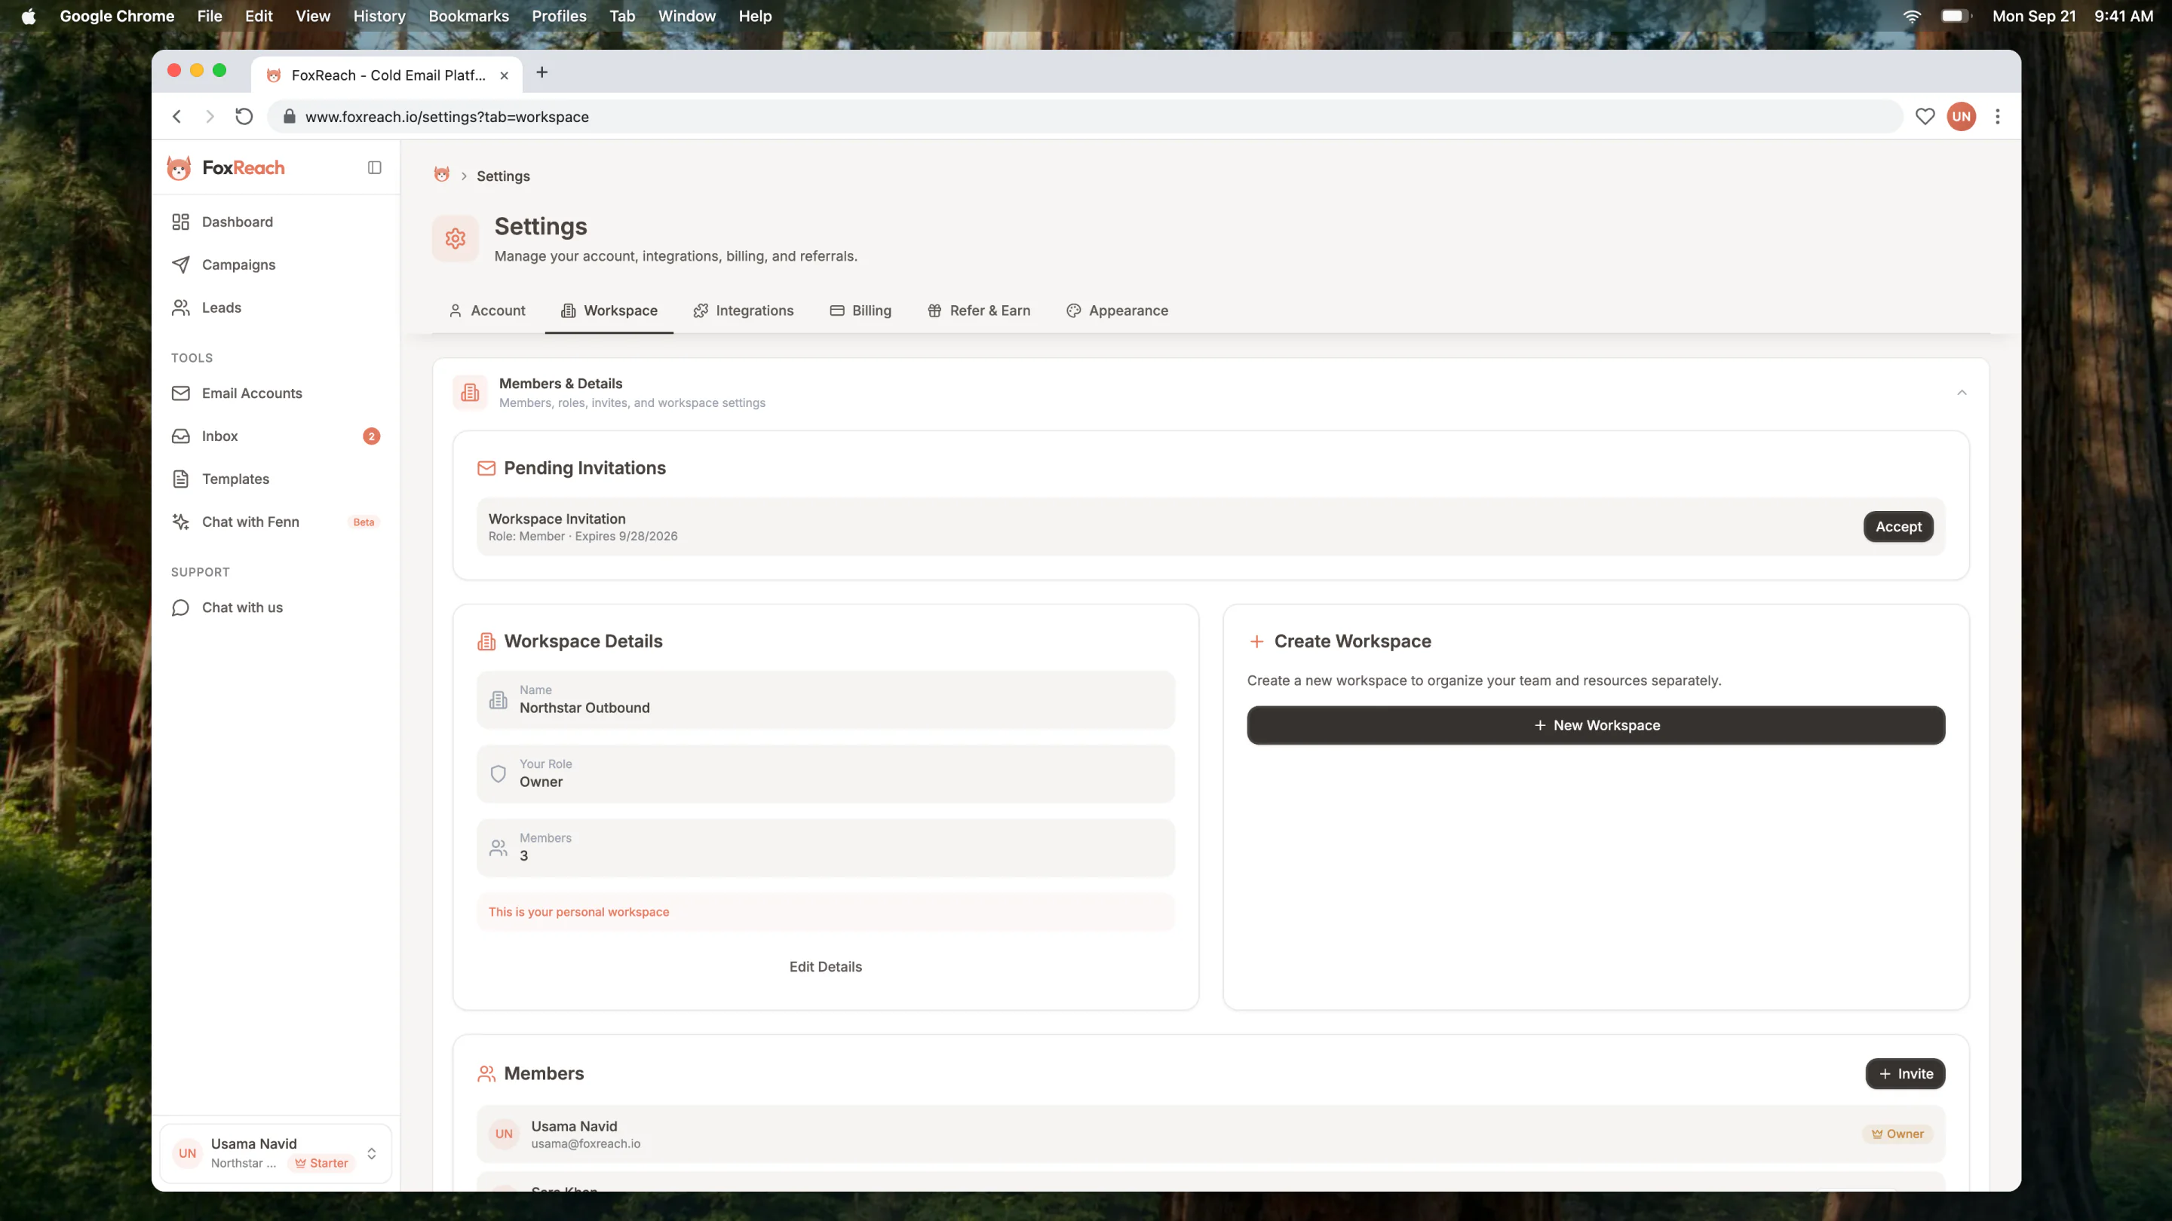This screenshot has width=2172, height=1221.
Task: Open Email Accounts tool
Action: [276, 393]
